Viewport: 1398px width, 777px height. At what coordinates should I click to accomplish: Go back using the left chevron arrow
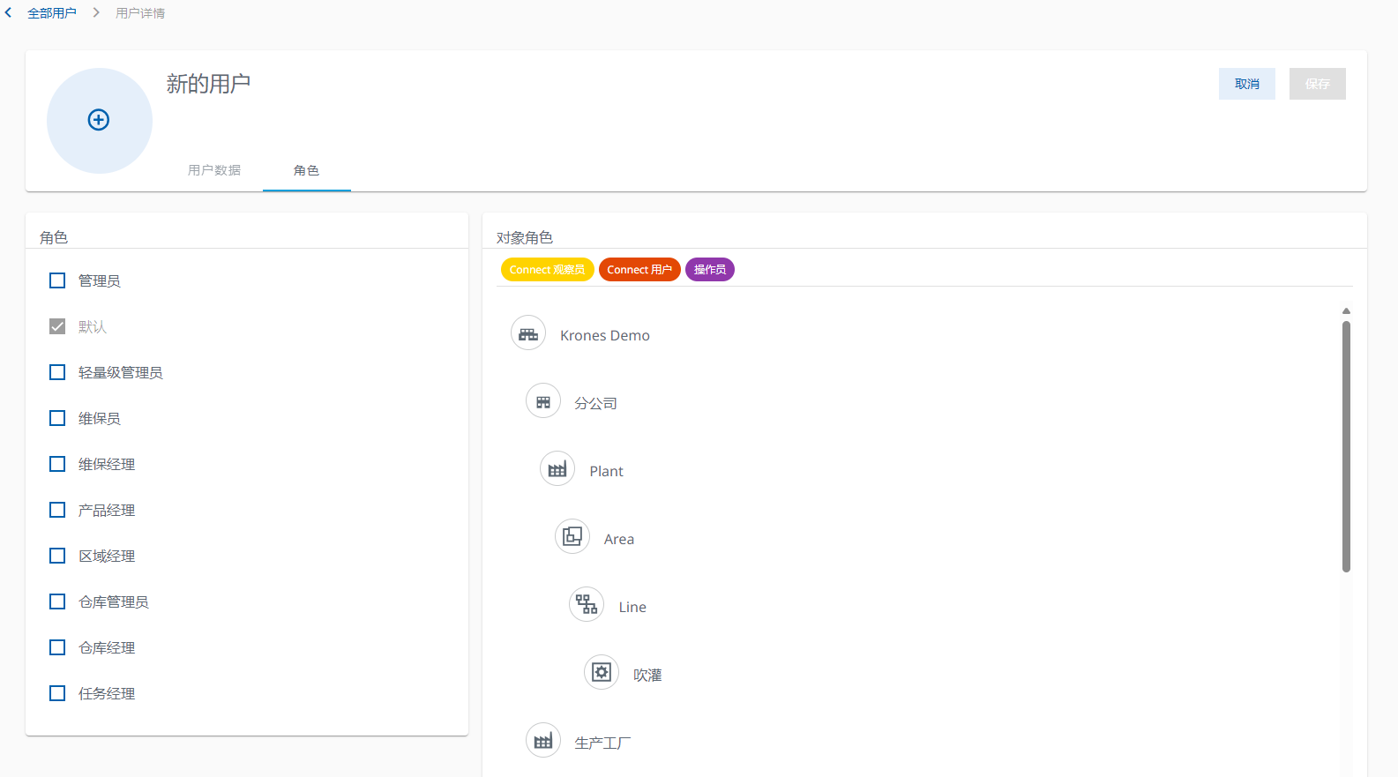[x=9, y=13]
